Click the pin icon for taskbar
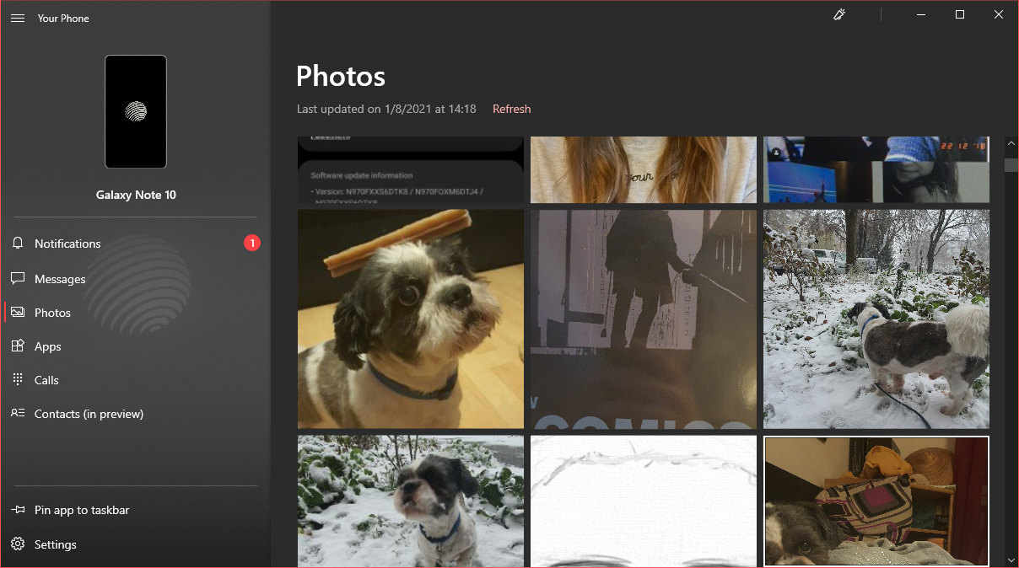This screenshot has width=1019, height=568. point(18,510)
